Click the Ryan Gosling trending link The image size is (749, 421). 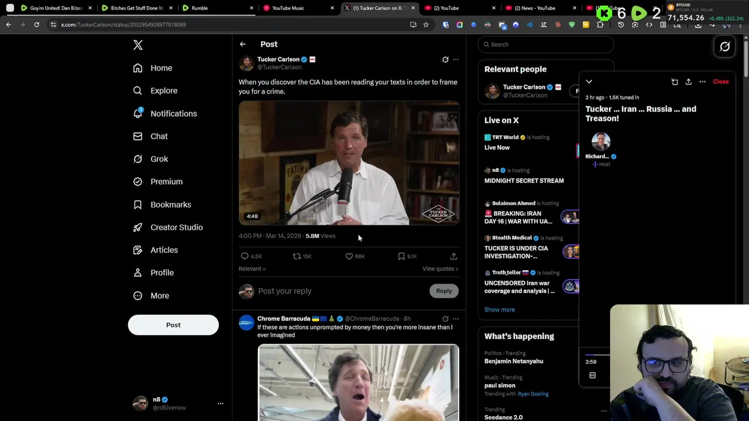[x=532, y=394]
